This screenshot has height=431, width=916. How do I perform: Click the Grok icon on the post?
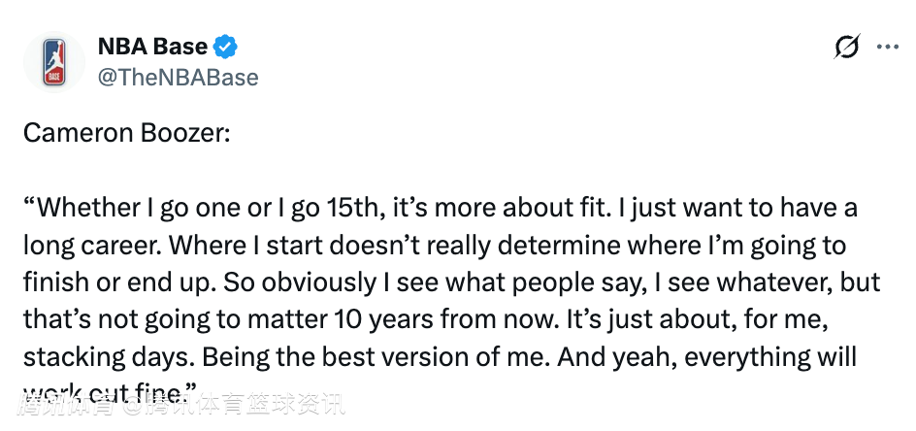coord(846,47)
